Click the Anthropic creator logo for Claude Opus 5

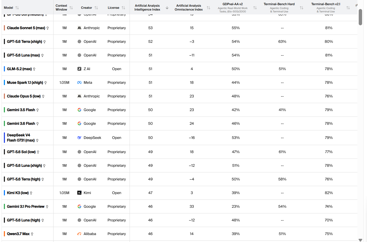click(79, 96)
